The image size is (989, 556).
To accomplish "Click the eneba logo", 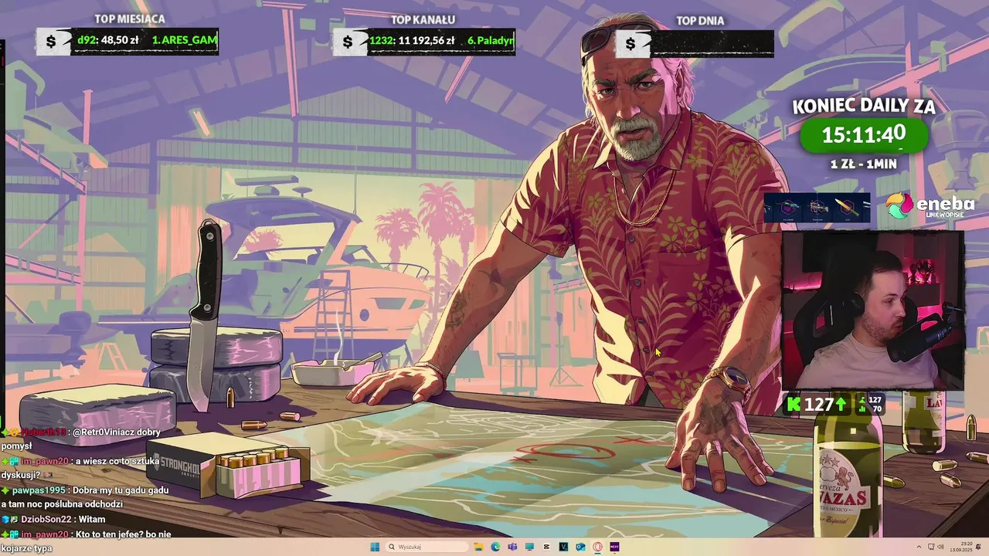I will point(930,206).
